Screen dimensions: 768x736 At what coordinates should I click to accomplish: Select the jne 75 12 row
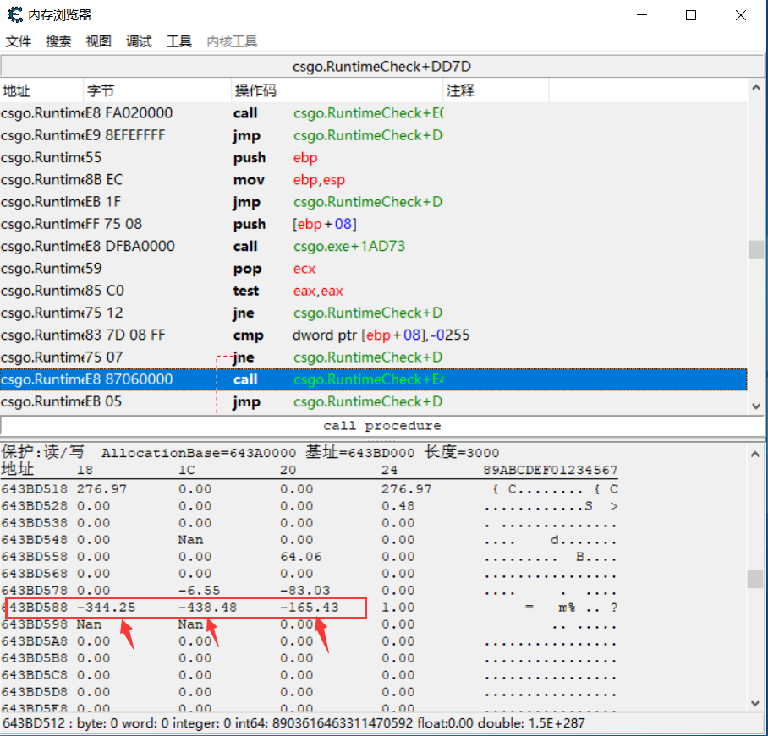[x=374, y=313]
